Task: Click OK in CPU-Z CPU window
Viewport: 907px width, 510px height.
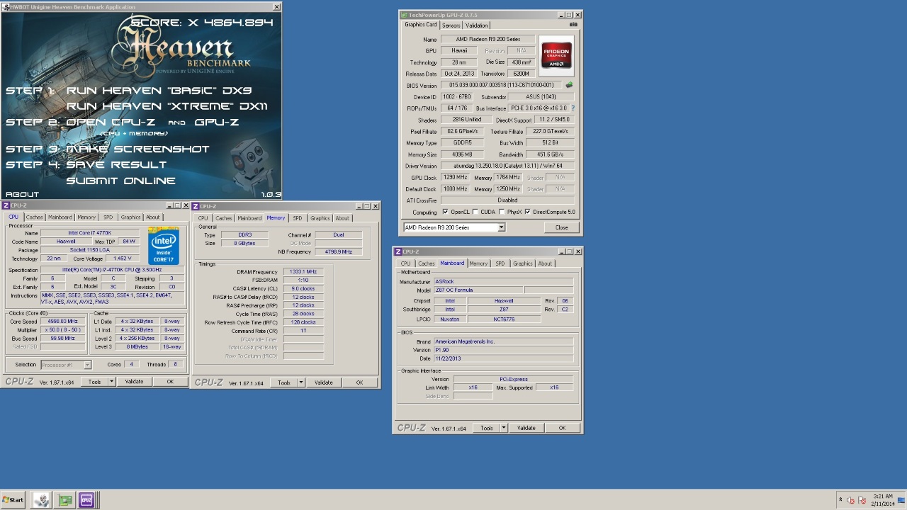Action: click(x=170, y=382)
